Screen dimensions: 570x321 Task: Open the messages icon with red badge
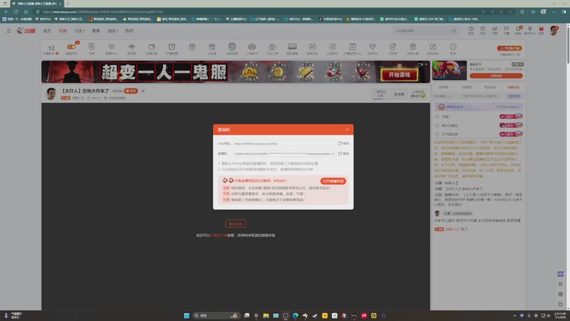pyautogui.click(x=518, y=30)
